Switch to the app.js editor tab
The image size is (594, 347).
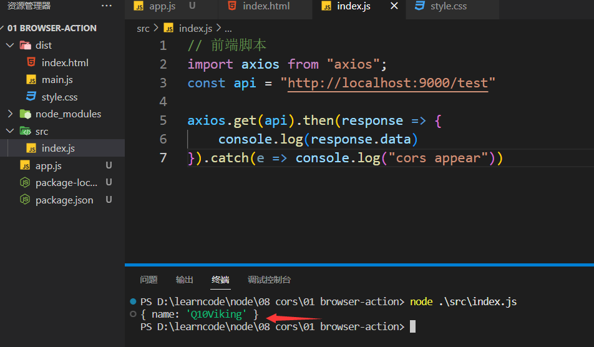click(x=162, y=6)
